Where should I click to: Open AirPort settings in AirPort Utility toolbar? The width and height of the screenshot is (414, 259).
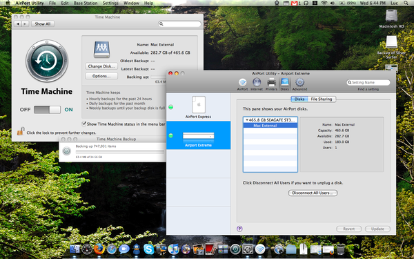point(242,84)
